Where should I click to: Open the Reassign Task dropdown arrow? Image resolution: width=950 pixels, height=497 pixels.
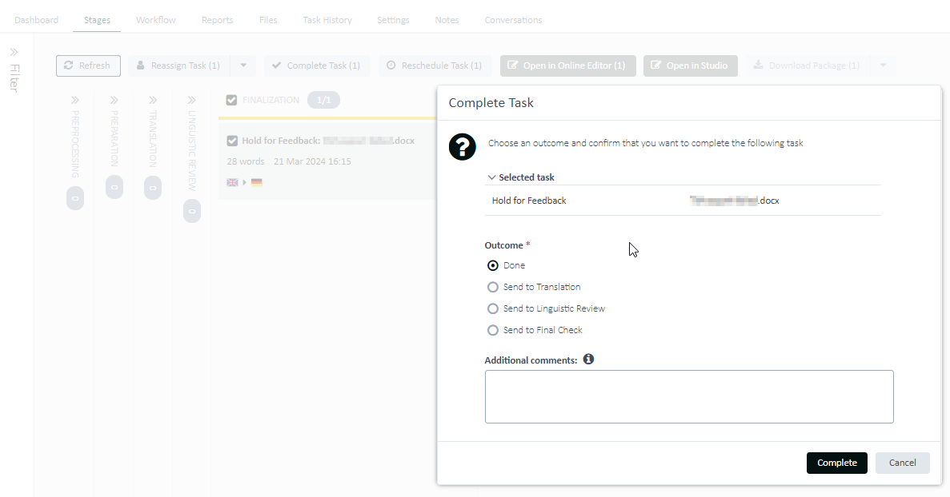(x=243, y=66)
